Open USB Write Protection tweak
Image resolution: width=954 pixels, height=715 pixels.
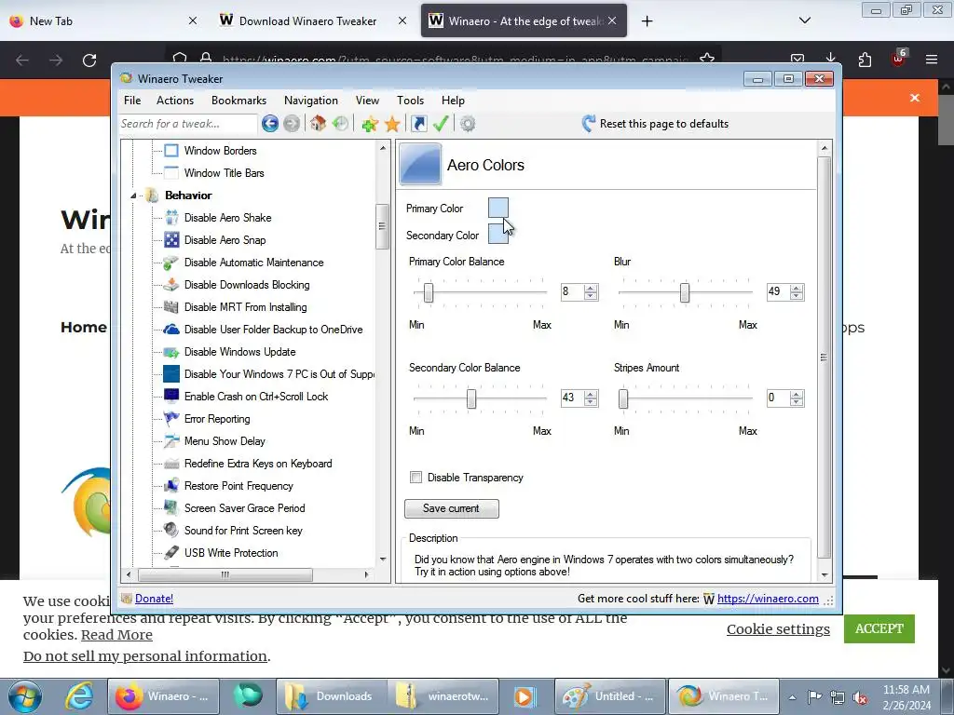coord(231,553)
